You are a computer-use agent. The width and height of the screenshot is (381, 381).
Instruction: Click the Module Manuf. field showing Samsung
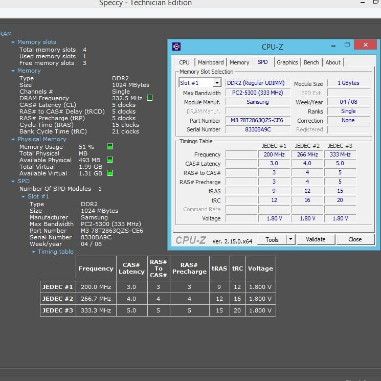pos(258,102)
